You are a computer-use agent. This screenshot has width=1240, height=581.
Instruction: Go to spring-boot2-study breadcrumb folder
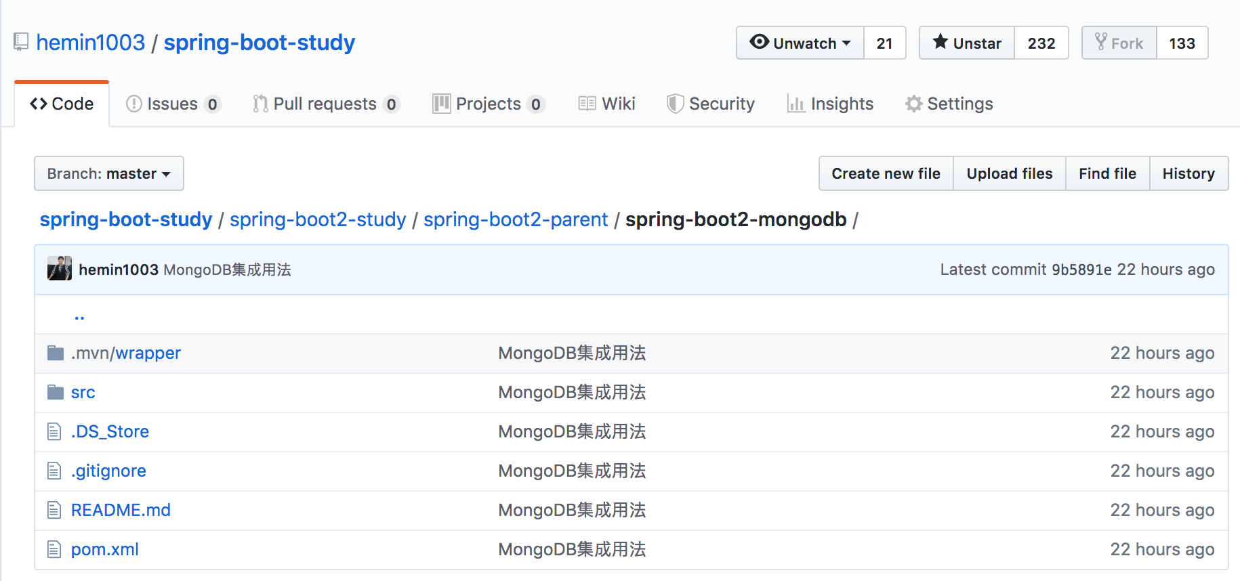[318, 219]
